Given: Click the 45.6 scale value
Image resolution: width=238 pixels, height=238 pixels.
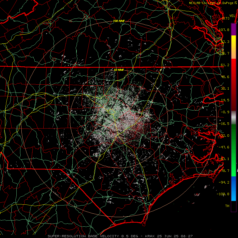Looking at the screenshot, I should (x=225, y=77).
